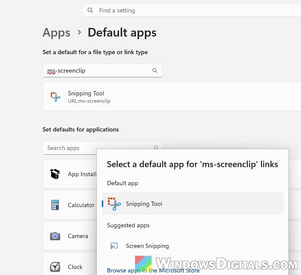This screenshot has width=301, height=275.
Task: Click the magnifier icon in Find a setting
Action: [x=90, y=10]
